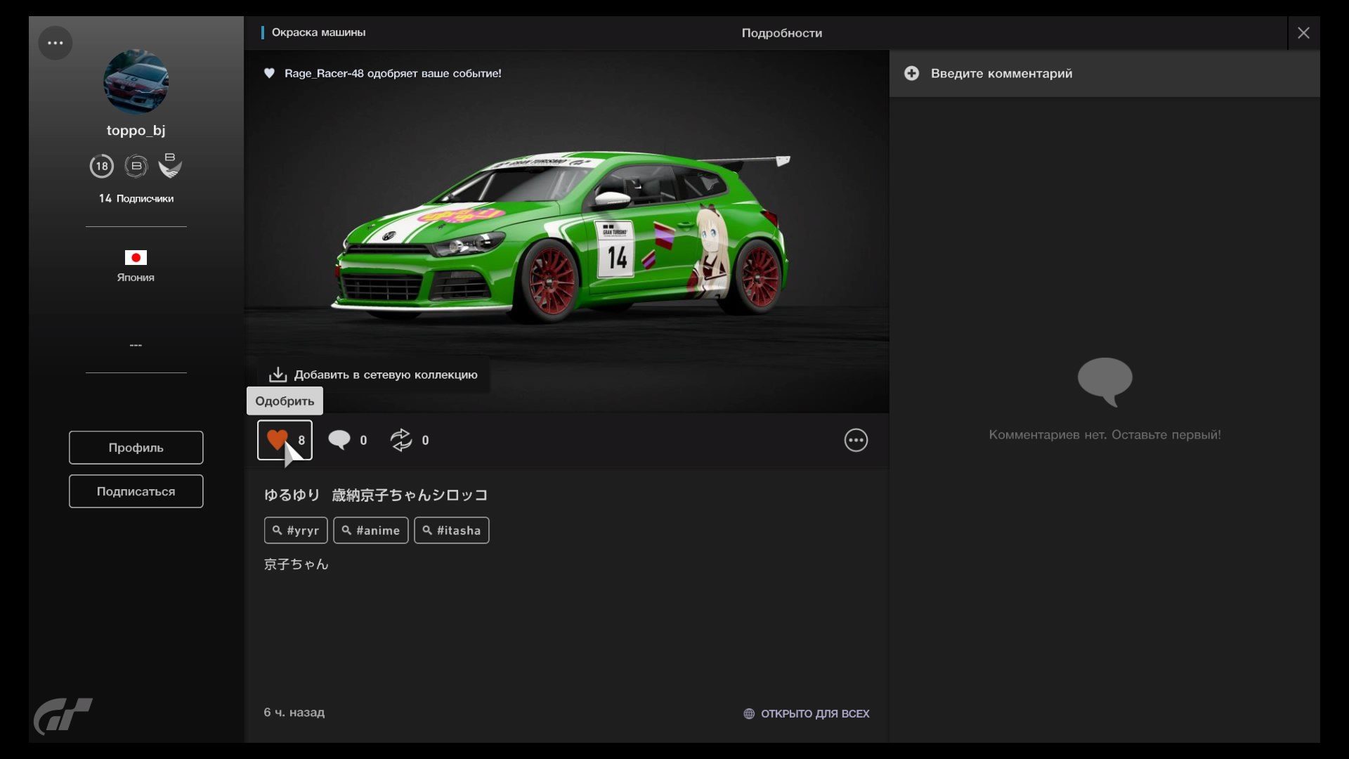Select the driver rating B circle badge
Screen dimensions: 1349x759
pos(136,167)
